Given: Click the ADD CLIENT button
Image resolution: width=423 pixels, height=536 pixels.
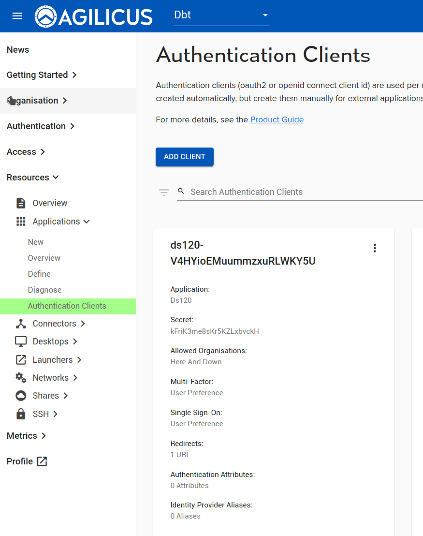Looking at the screenshot, I should (x=184, y=157).
